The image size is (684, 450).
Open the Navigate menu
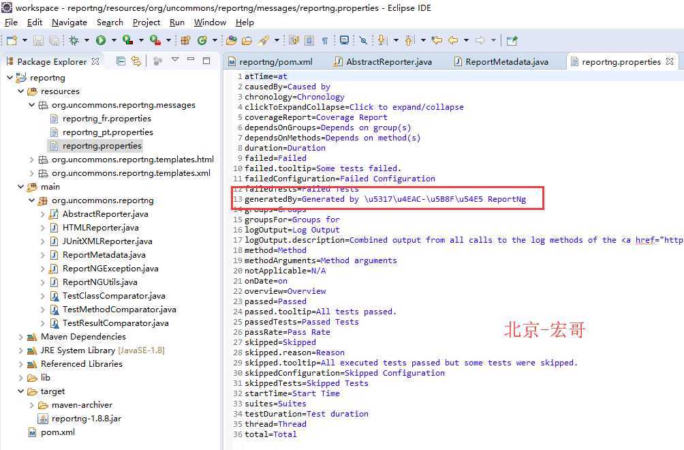point(69,22)
